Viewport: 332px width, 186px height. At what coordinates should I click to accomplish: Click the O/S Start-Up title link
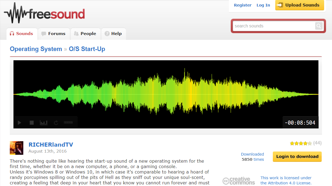click(87, 49)
